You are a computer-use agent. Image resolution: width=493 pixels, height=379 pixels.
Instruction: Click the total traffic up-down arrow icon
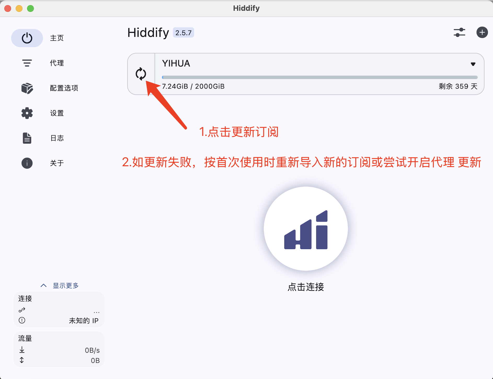click(x=22, y=360)
